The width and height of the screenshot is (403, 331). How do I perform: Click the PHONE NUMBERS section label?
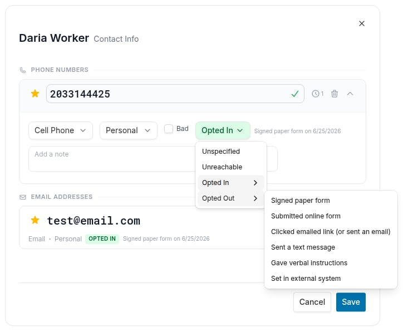point(60,70)
